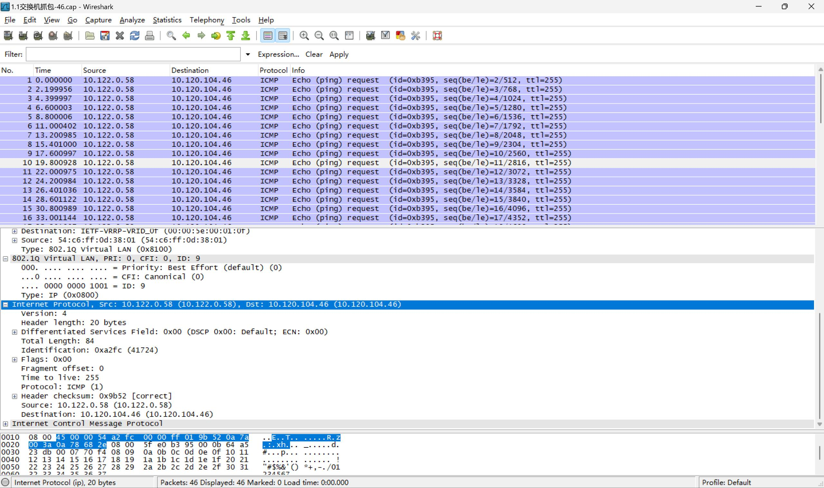The image size is (824, 488).
Task: Click inside the Filter input field
Action: [133, 55]
